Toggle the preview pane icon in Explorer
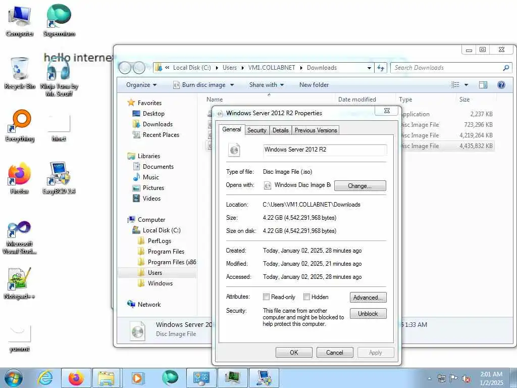The width and height of the screenshot is (517, 388). click(x=483, y=85)
